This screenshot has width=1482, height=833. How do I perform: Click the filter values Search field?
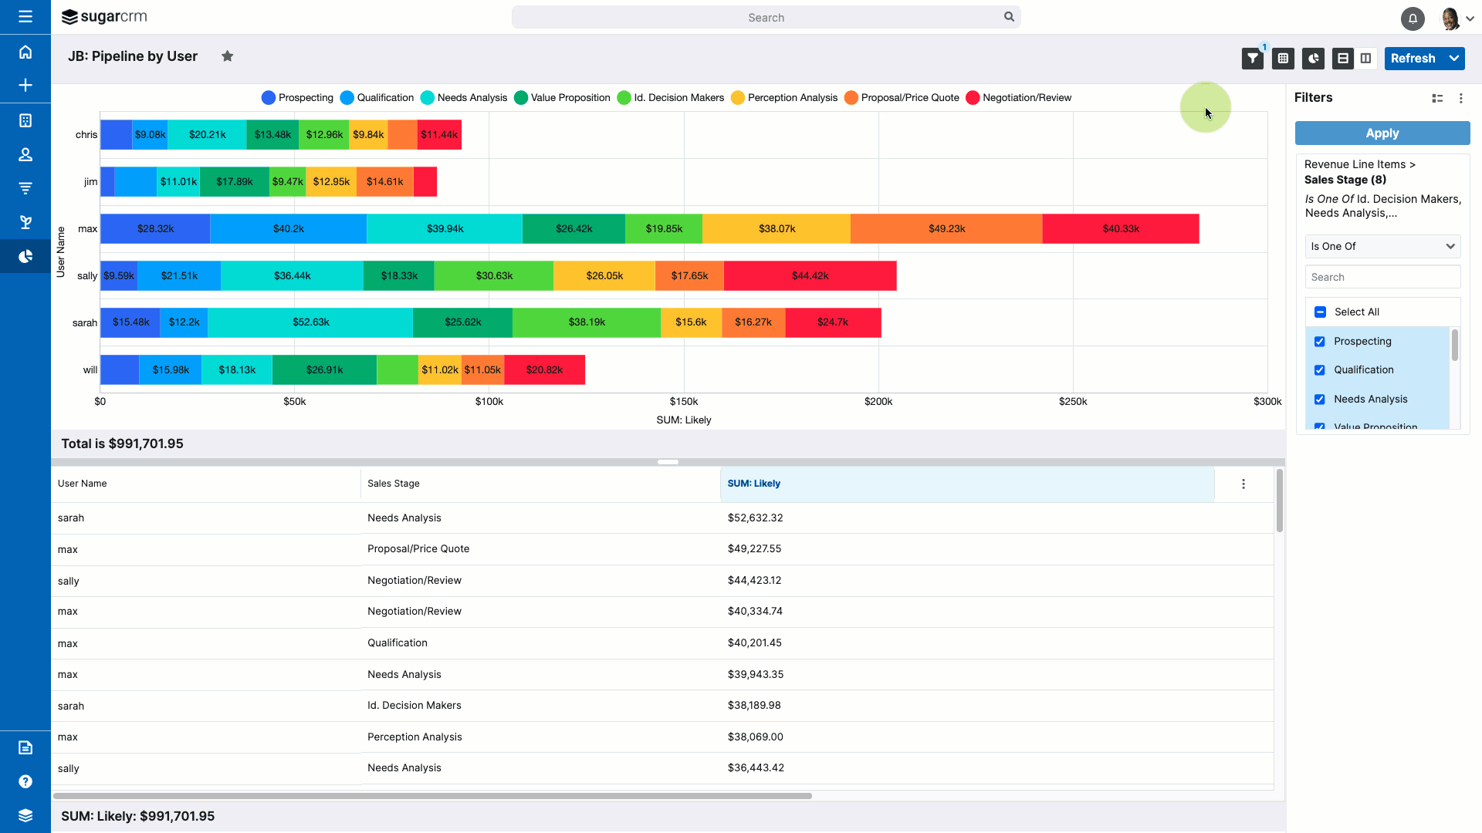1382,278
